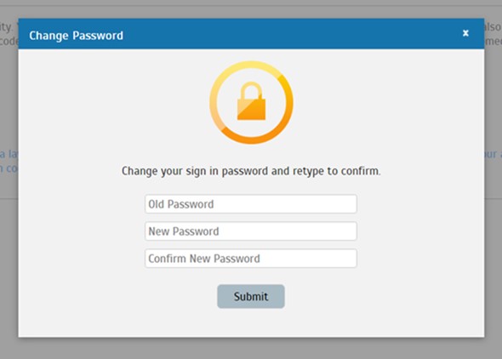502x359 pixels.
Task: Select the New Password input box
Action: [x=251, y=231]
